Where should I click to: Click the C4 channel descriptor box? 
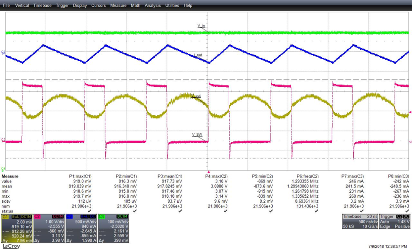click(113, 228)
